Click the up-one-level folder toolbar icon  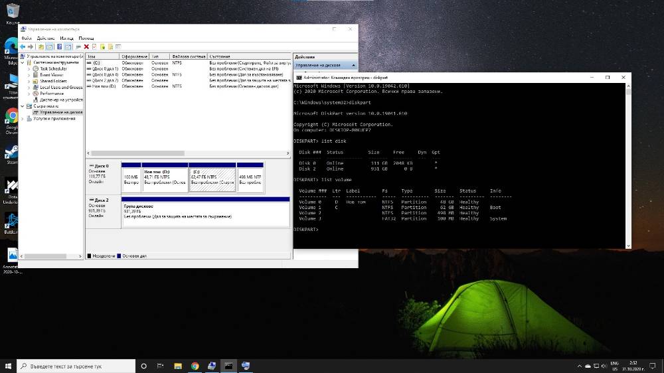(41, 47)
